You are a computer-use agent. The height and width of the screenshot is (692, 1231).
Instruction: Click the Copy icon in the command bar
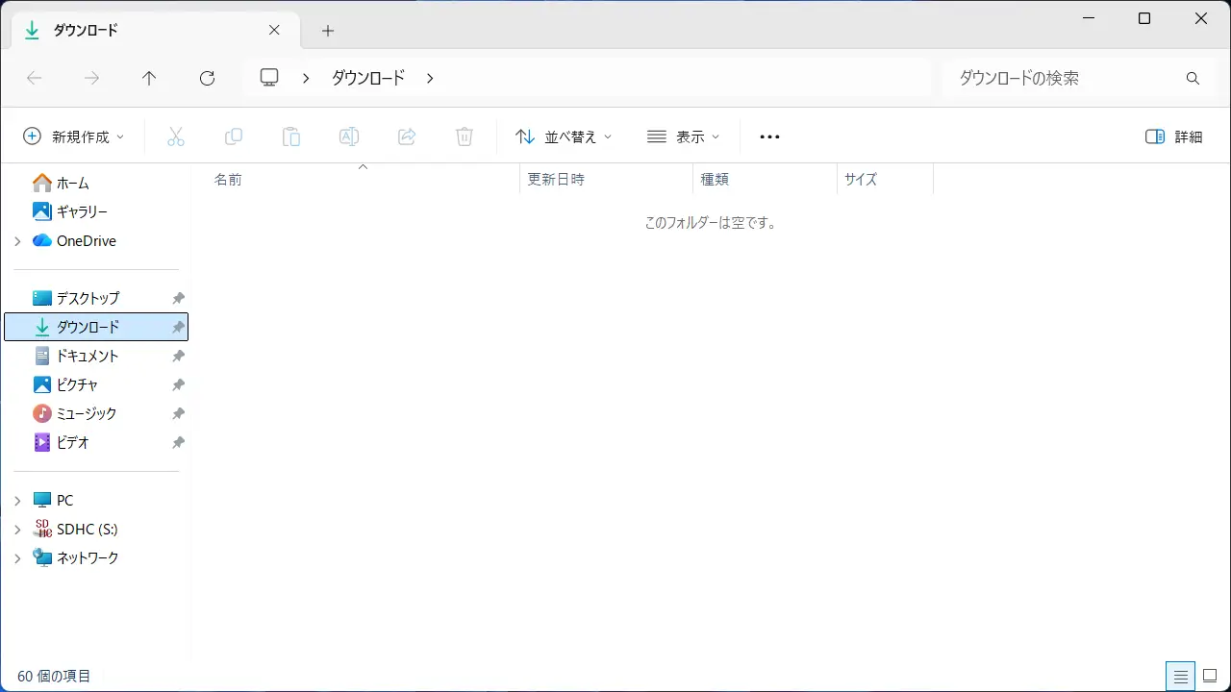(234, 136)
